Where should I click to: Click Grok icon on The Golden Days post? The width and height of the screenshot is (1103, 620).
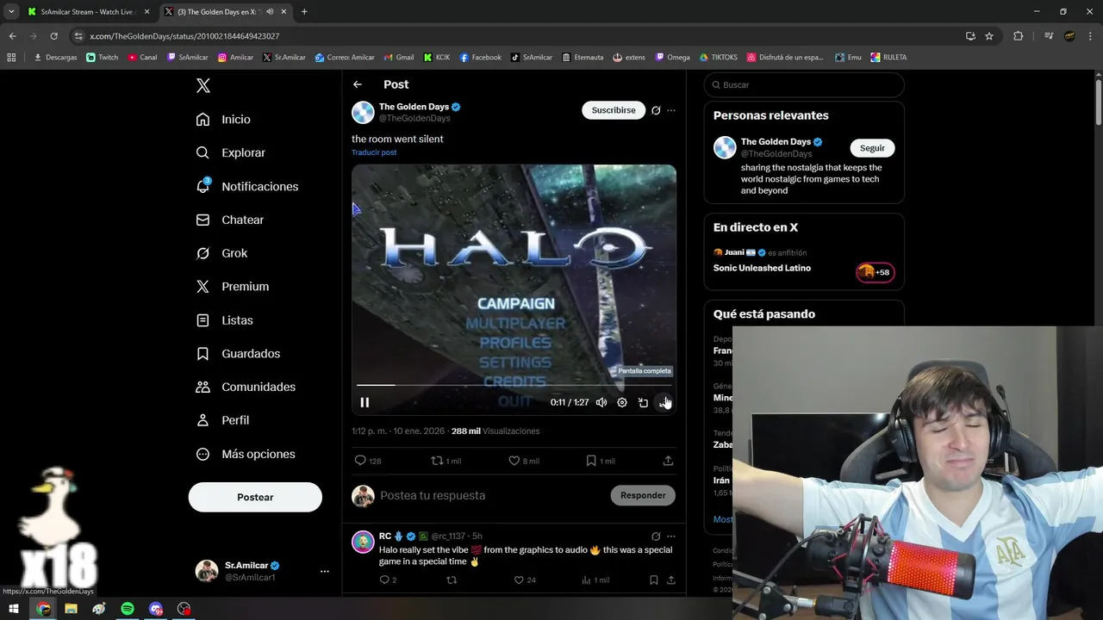click(656, 110)
